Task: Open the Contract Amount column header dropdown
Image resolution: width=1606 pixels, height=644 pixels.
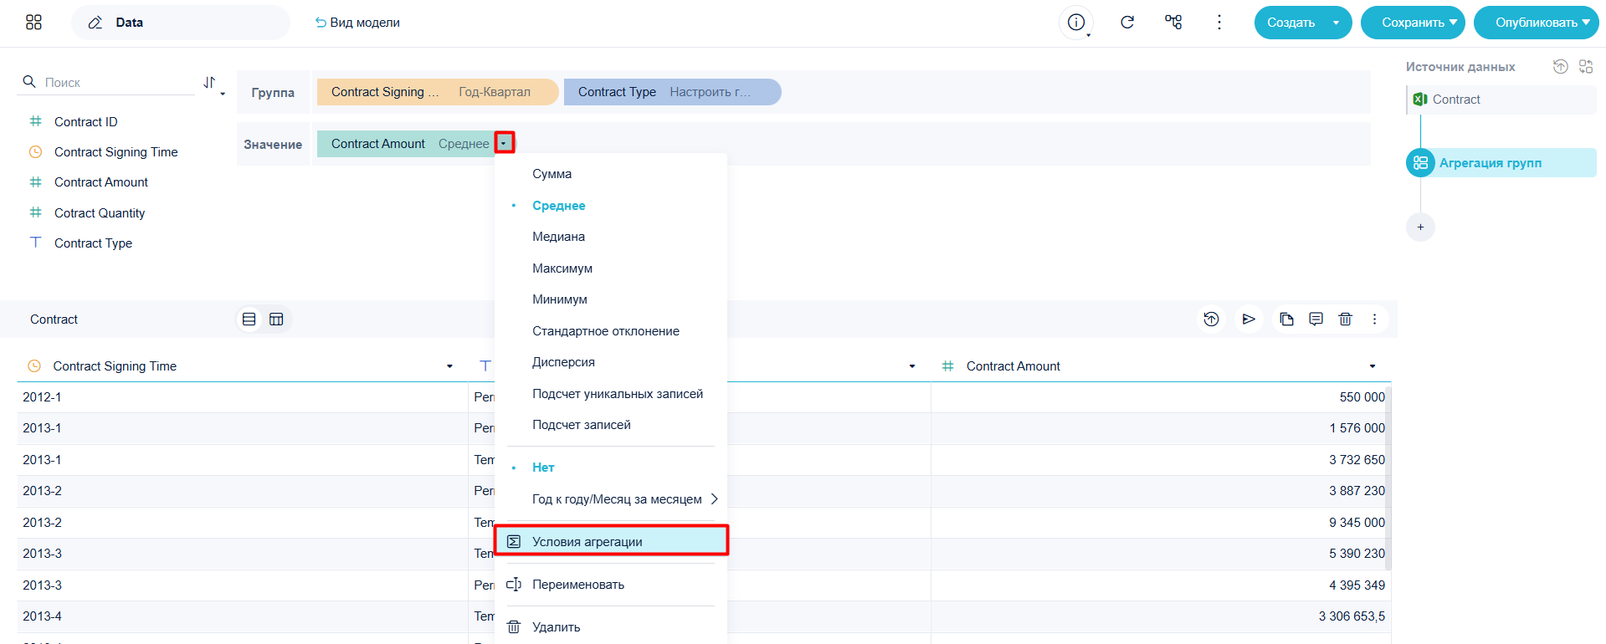Action: pos(1373,366)
